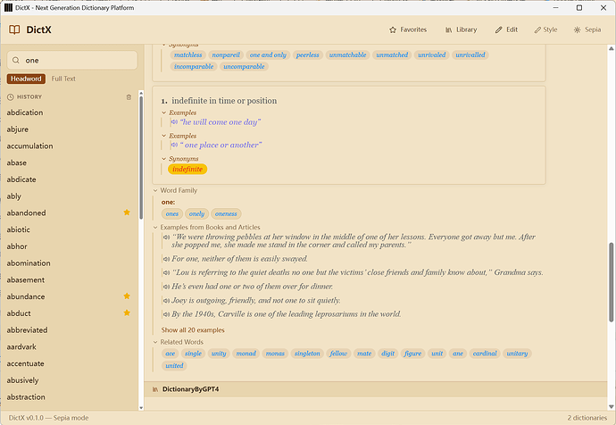This screenshot has width=616, height=425.
Task: Open the Style menu
Action: point(545,29)
